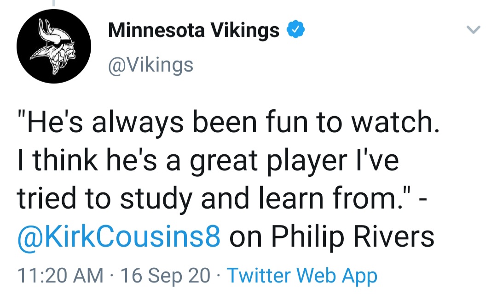Open the @Vikings handle
497x299 pixels.
(x=150, y=65)
